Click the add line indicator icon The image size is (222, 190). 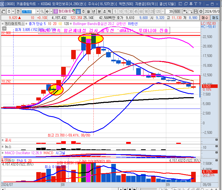[x=191, y=11]
